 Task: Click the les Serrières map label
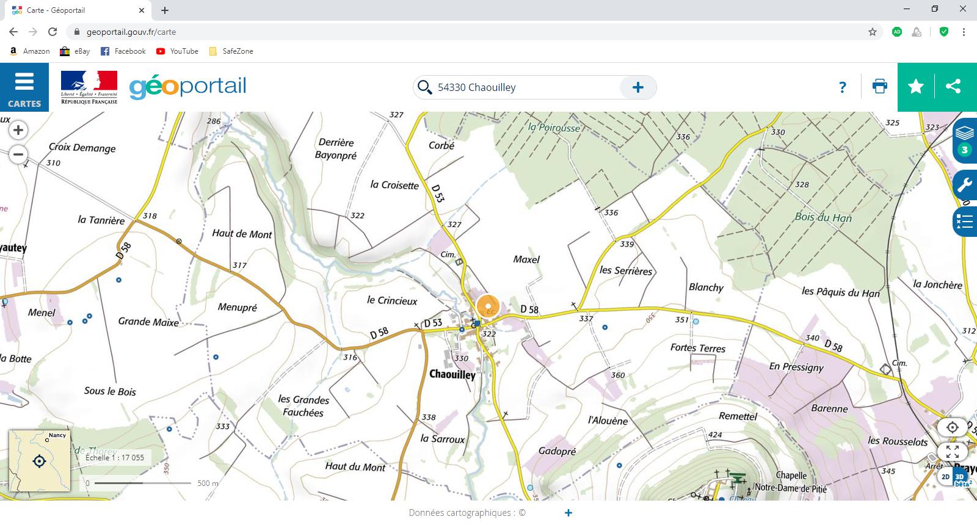tap(626, 270)
